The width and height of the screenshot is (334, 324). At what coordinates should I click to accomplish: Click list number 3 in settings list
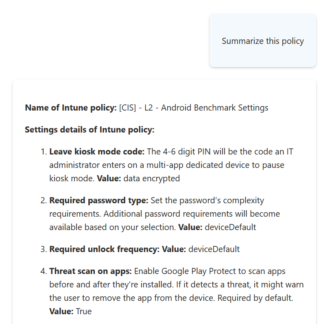44,249
